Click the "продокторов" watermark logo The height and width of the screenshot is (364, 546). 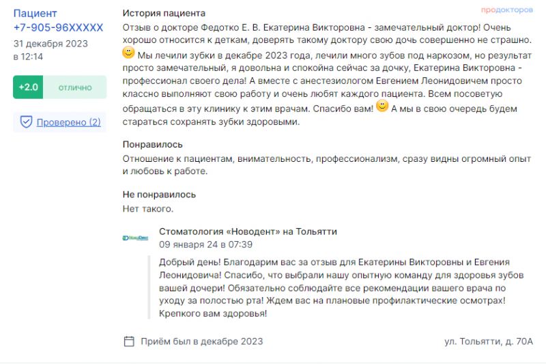pyautogui.click(x=507, y=10)
